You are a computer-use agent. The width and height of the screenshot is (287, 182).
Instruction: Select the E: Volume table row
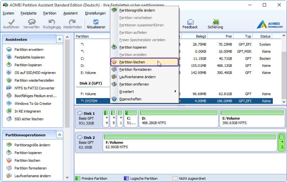click(174, 73)
